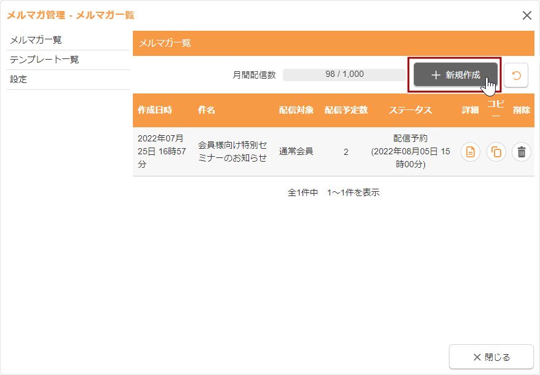Click the 作成日時 column header
The image size is (540, 375).
click(x=155, y=110)
